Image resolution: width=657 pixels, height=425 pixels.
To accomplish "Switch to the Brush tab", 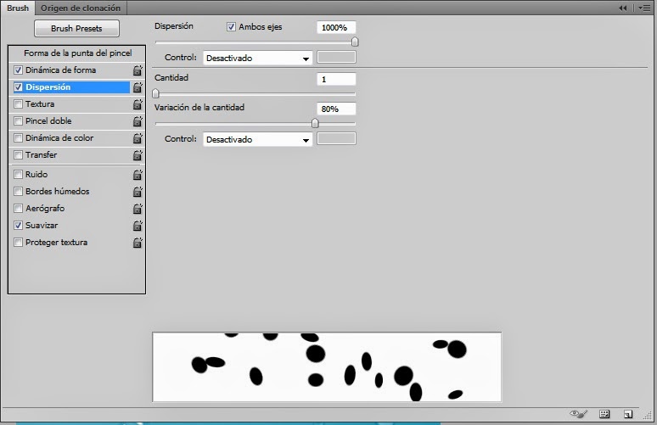I will coord(18,8).
